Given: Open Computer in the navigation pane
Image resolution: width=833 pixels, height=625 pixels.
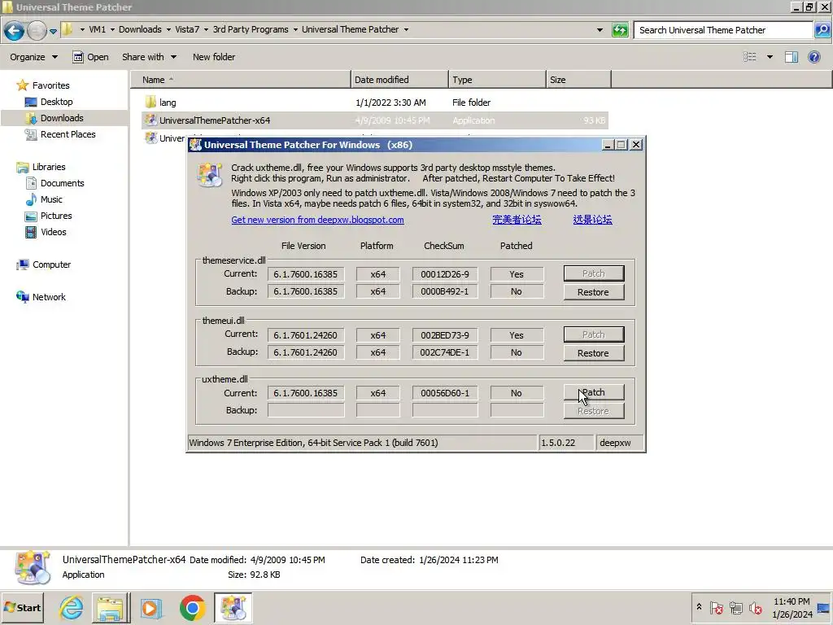Looking at the screenshot, I should tap(51, 264).
